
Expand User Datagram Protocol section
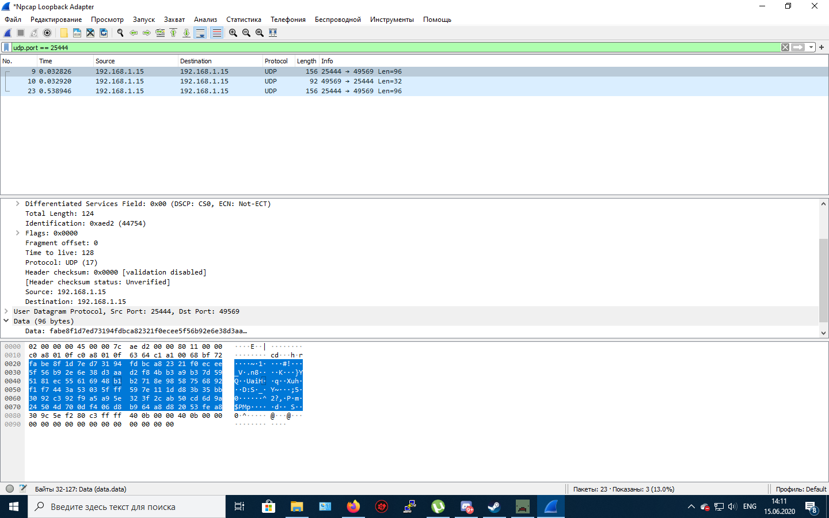[6, 311]
